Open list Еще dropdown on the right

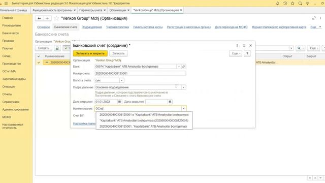pyautogui.click(x=313, y=48)
